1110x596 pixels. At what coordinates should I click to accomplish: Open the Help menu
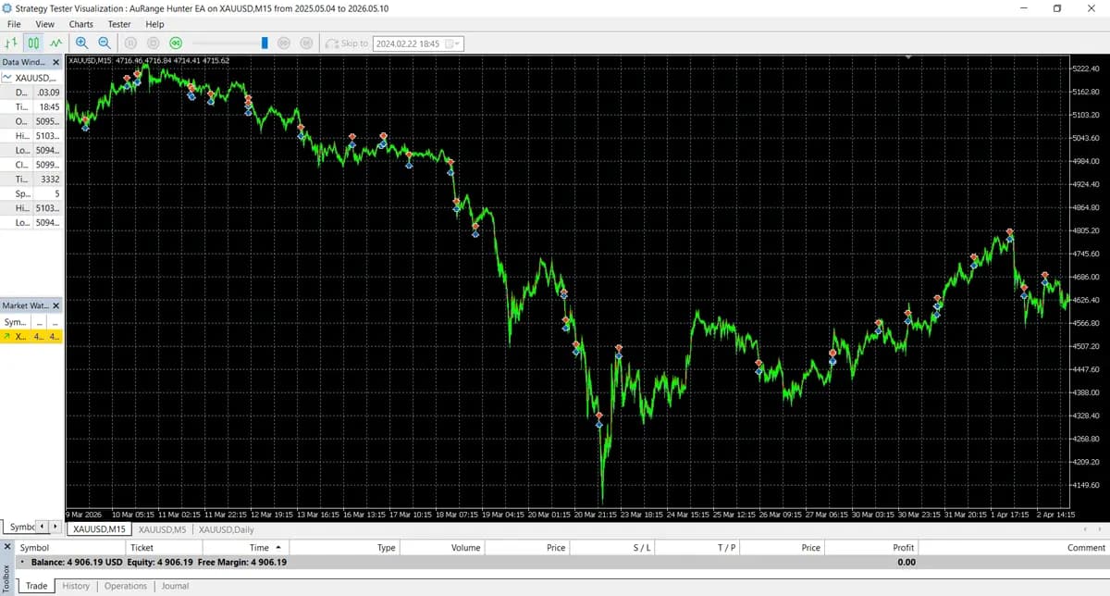154,24
